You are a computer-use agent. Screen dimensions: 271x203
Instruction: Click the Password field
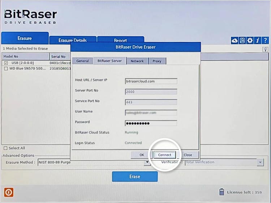pos(151,123)
